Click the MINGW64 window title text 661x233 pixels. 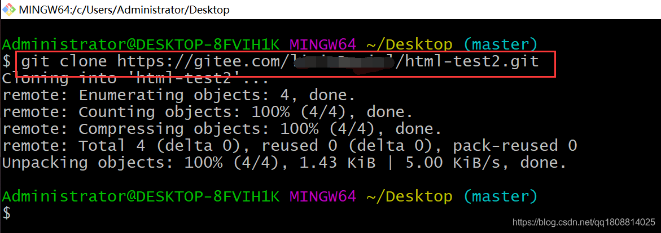pos(124,10)
